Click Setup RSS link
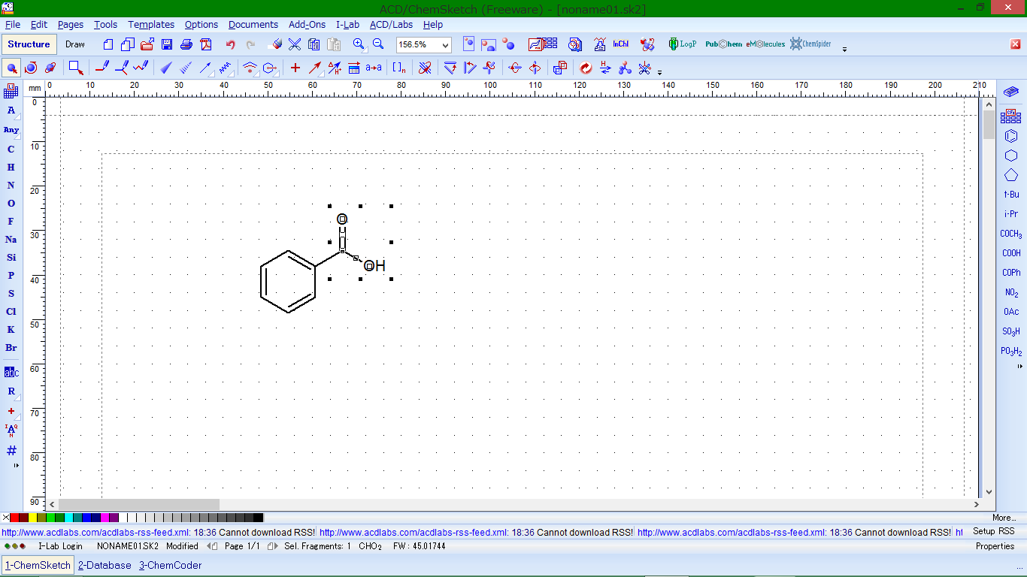This screenshot has height=577, width=1027. click(994, 531)
